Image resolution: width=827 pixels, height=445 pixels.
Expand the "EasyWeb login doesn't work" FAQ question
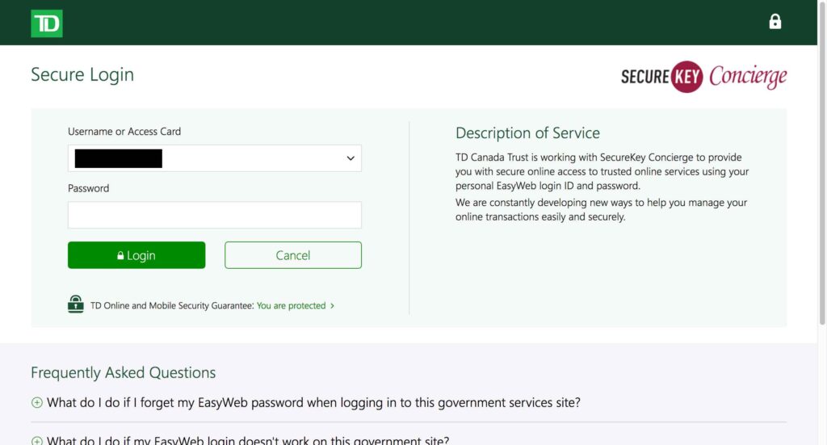pyautogui.click(x=248, y=440)
